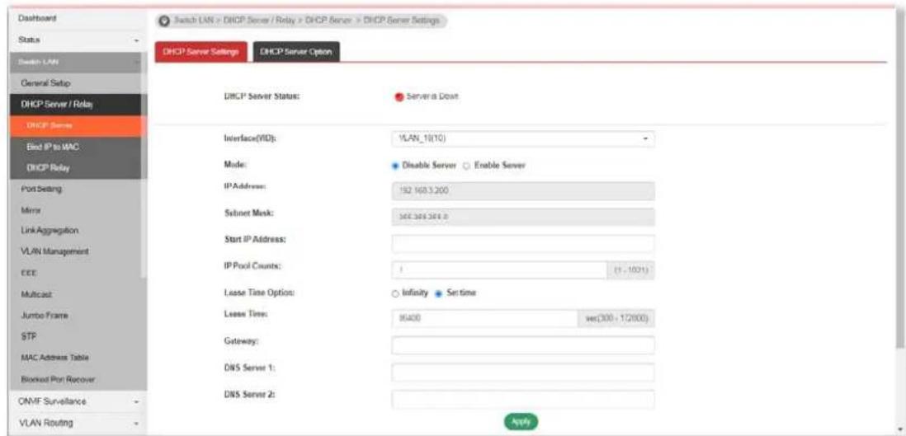Click the red Server is Down status indicator
The height and width of the screenshot is (436, 906).
click(x=398, y=97)
